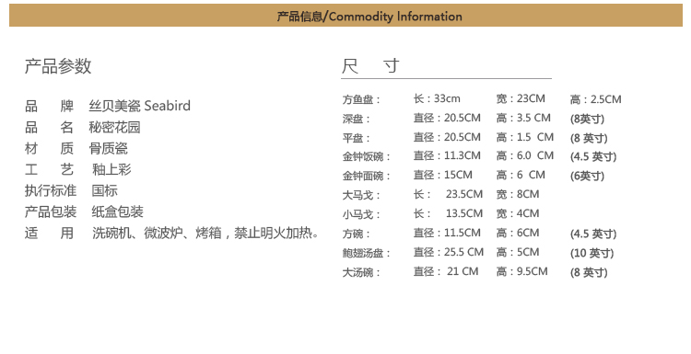Click the usage text 洗碗机、微波炉、烤箱
The height and width of the screenshot is (354, 691).
pyautogui.click(x=157, y=233)
